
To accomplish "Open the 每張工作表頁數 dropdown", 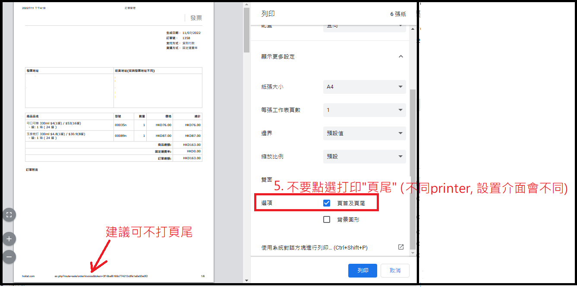I will click(x=364, y=110).
